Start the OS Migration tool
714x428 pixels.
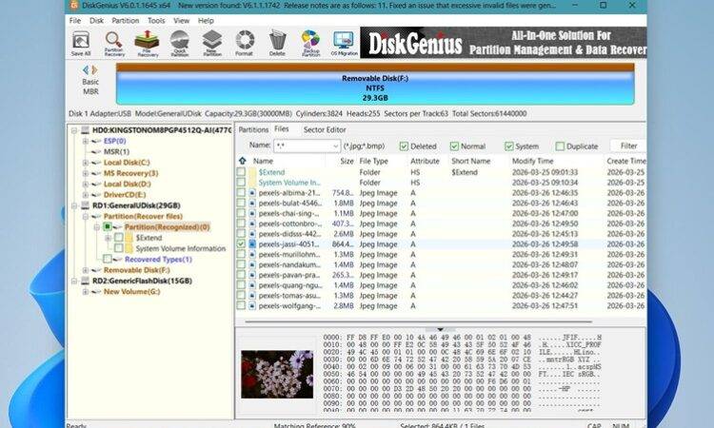coord(344,43)
